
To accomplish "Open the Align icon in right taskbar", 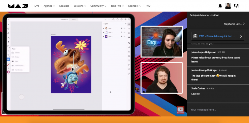I will tap(129, 52).
